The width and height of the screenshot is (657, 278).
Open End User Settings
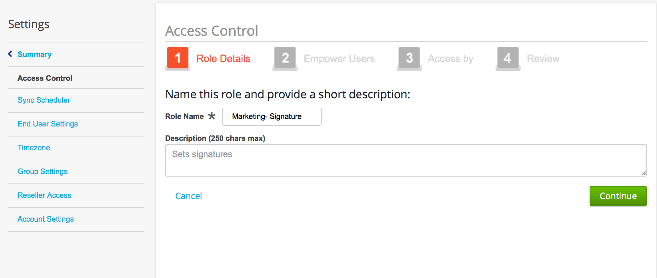[x=48, y=124]
